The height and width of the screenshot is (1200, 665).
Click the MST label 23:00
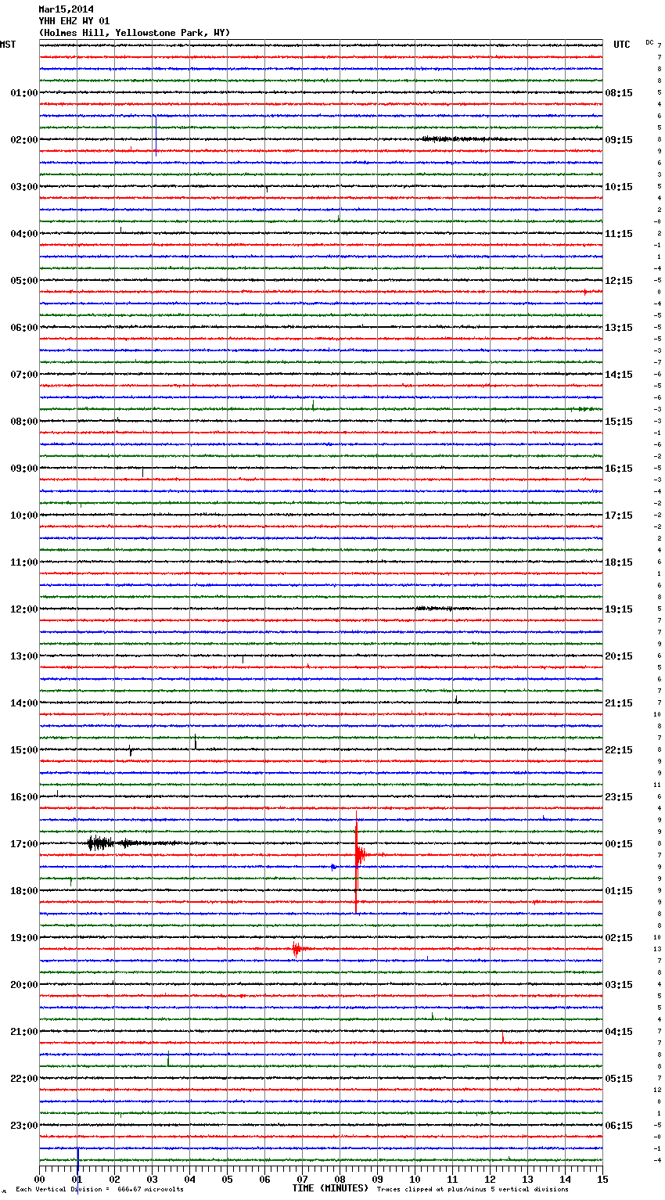pyautogui.click(x=24, y=1126)
